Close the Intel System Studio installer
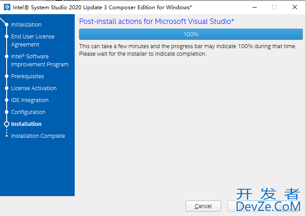Screen dimensions: 305x216 295,8
